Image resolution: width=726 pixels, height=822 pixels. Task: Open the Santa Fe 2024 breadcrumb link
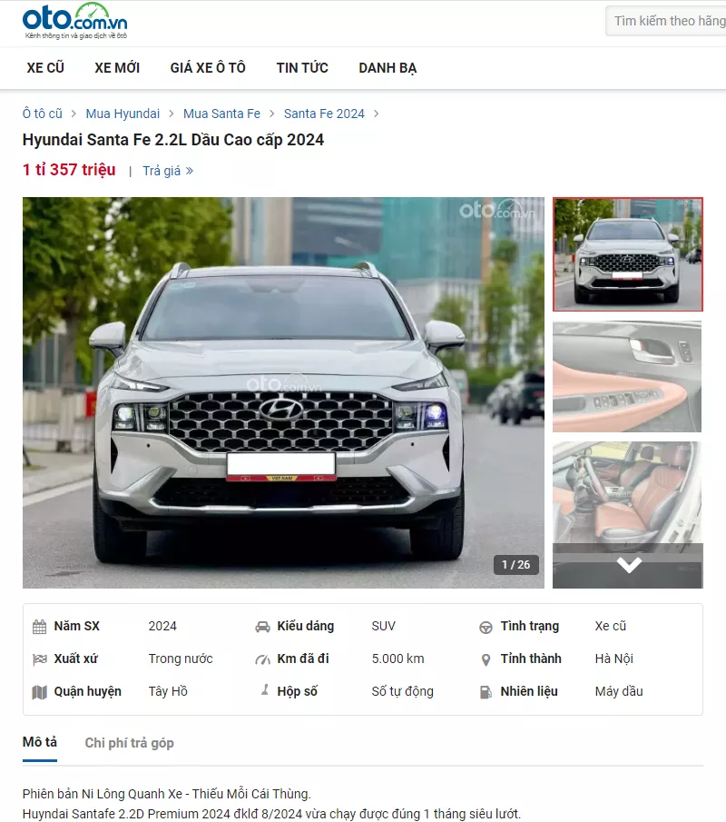point(324,114)
